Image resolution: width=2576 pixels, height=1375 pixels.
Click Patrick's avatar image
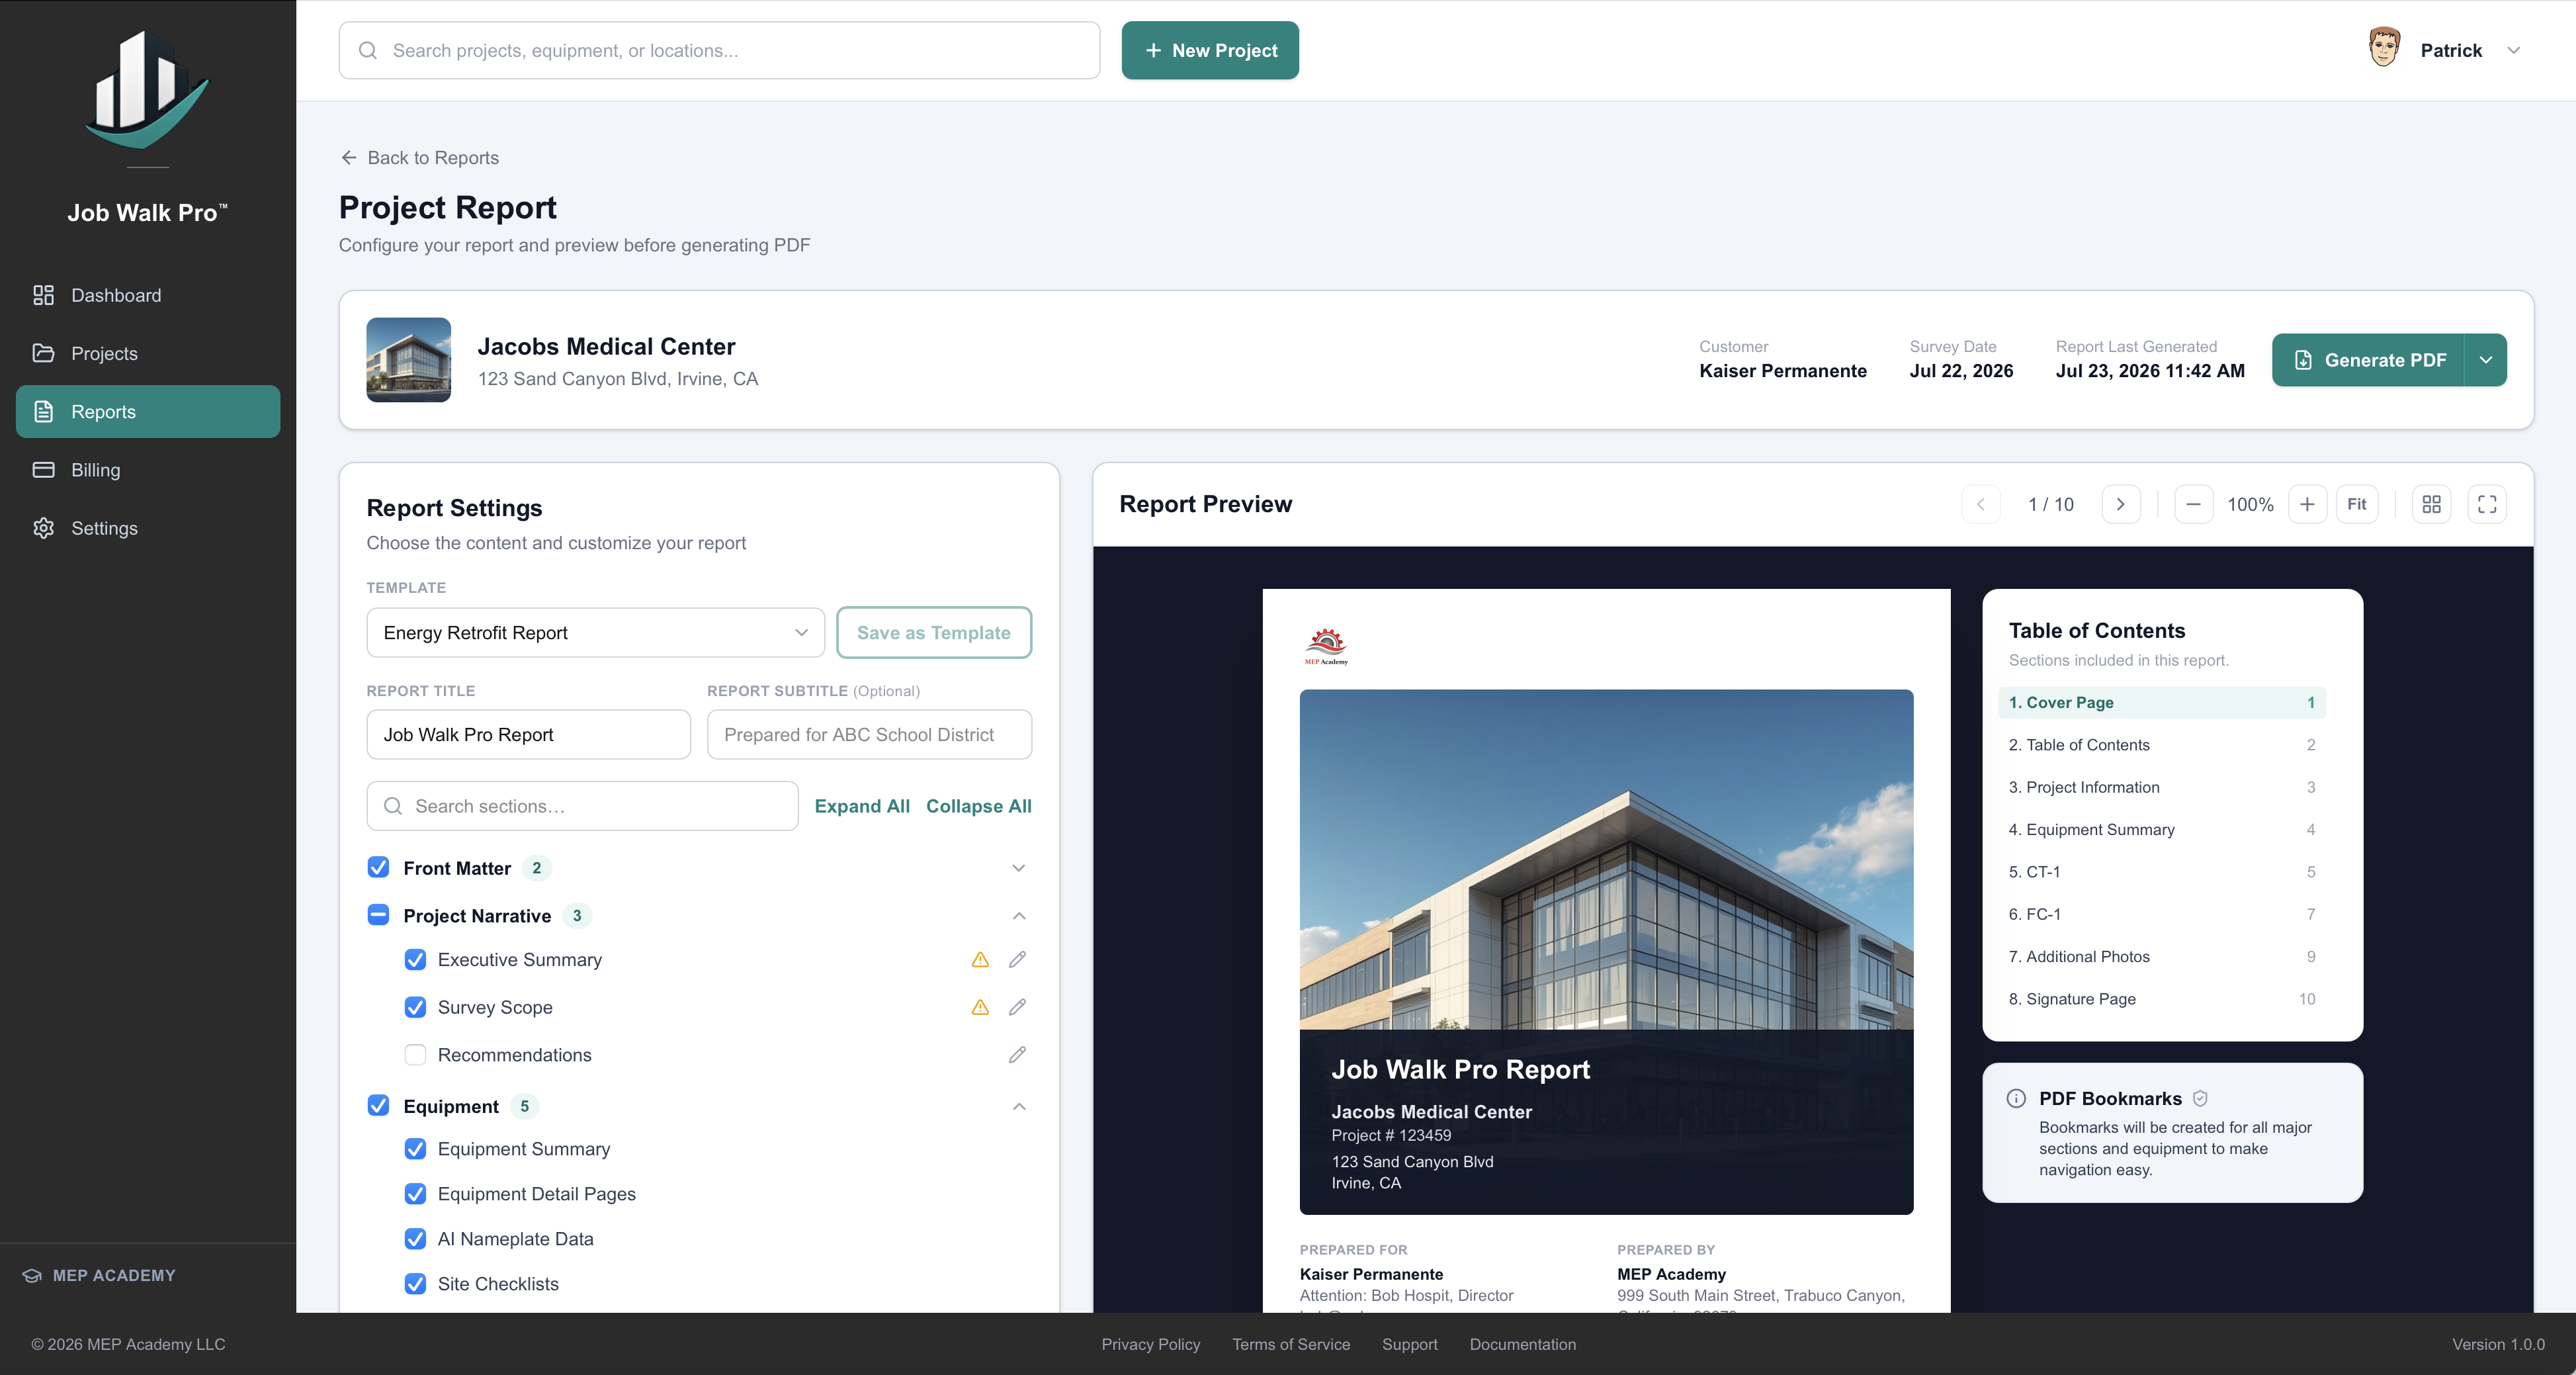2384,48
